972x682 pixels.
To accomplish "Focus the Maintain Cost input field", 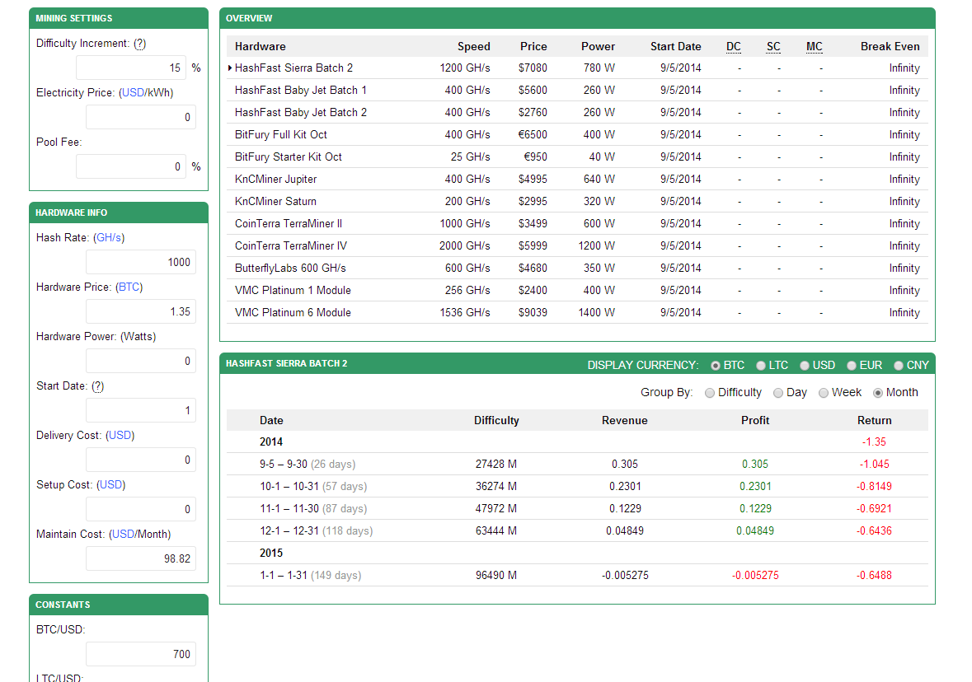I will point(141,558).
